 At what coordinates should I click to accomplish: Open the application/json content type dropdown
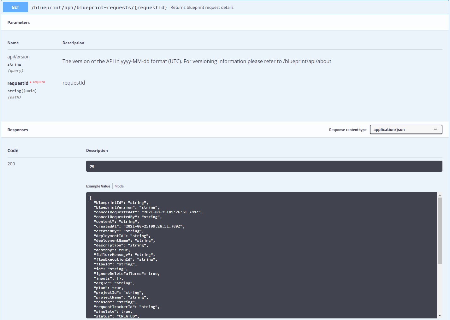[x=406, y=129]
